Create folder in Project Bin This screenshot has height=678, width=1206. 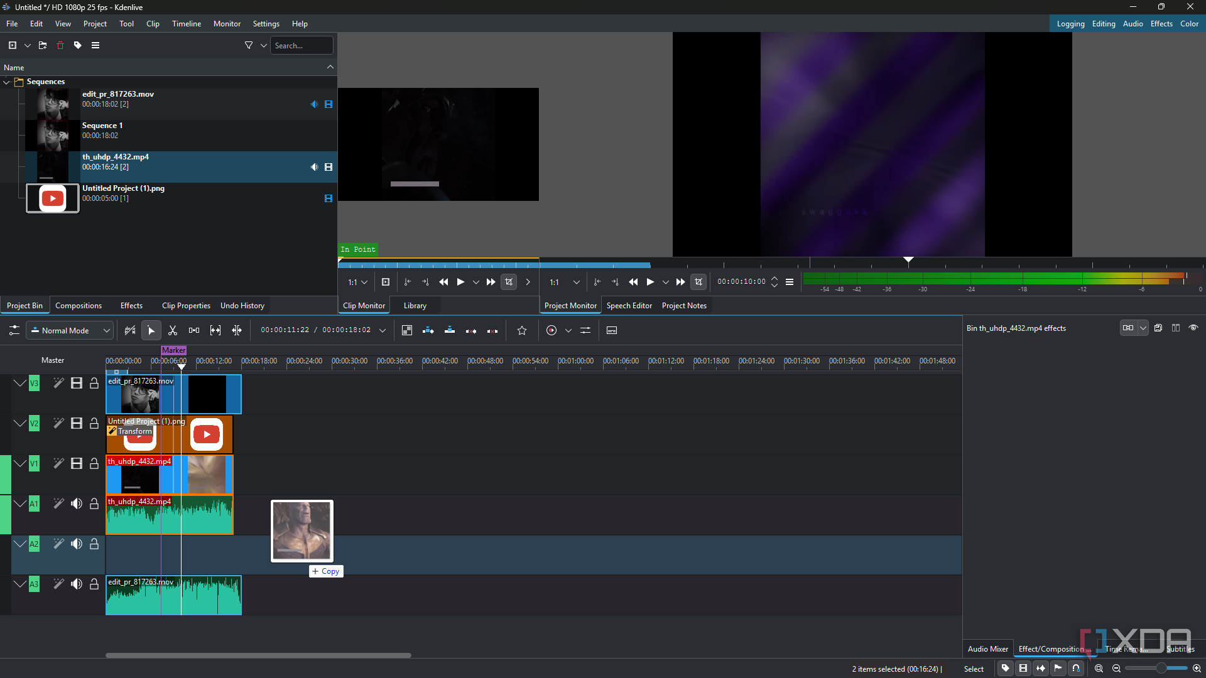43,45
